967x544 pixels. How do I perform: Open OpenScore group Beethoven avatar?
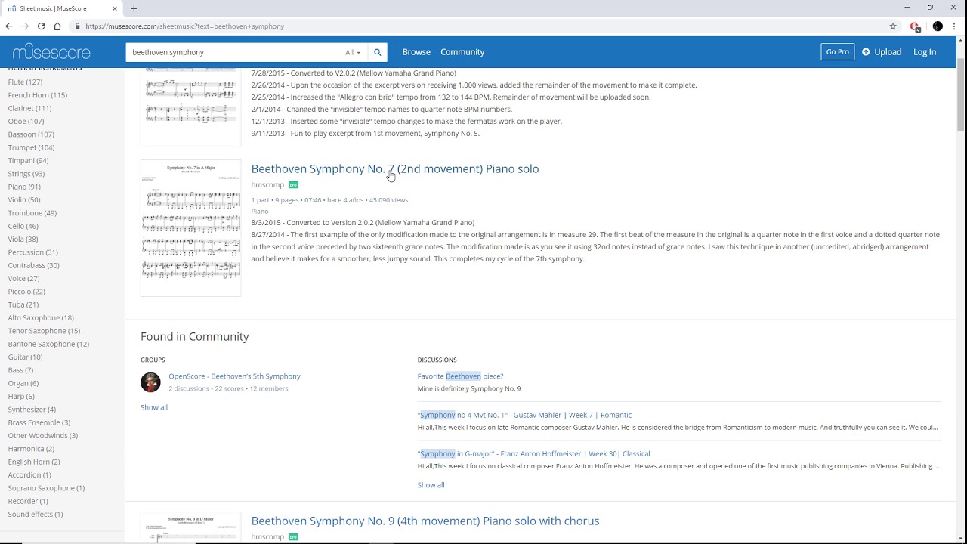150,382
